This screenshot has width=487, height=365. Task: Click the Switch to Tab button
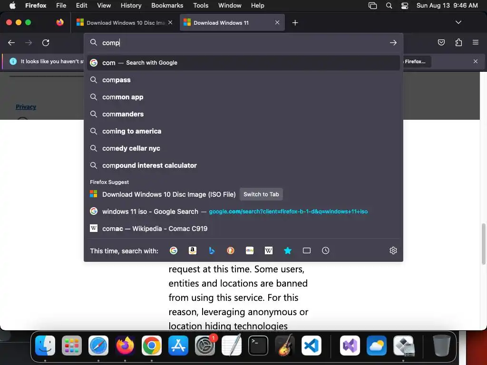tap(261, 194)
